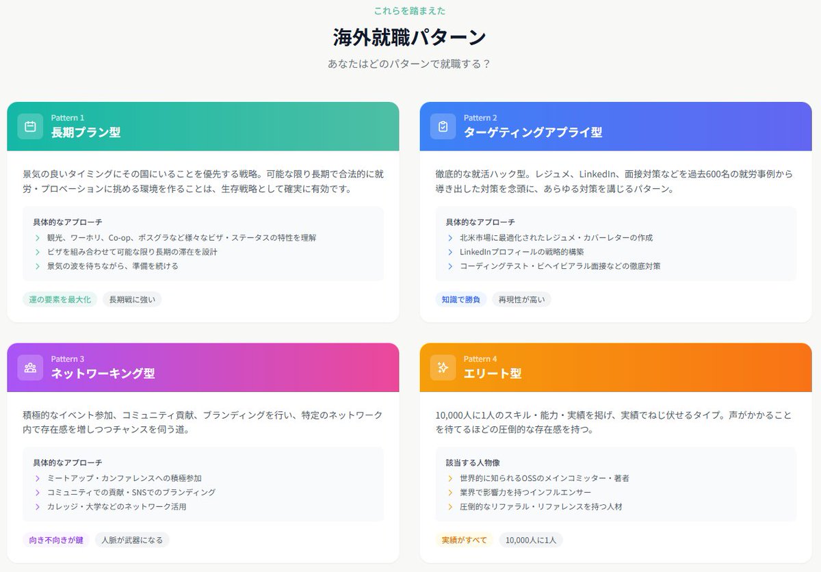Click the Pattern 2 label
821x572 pixels.
[480, 118]
